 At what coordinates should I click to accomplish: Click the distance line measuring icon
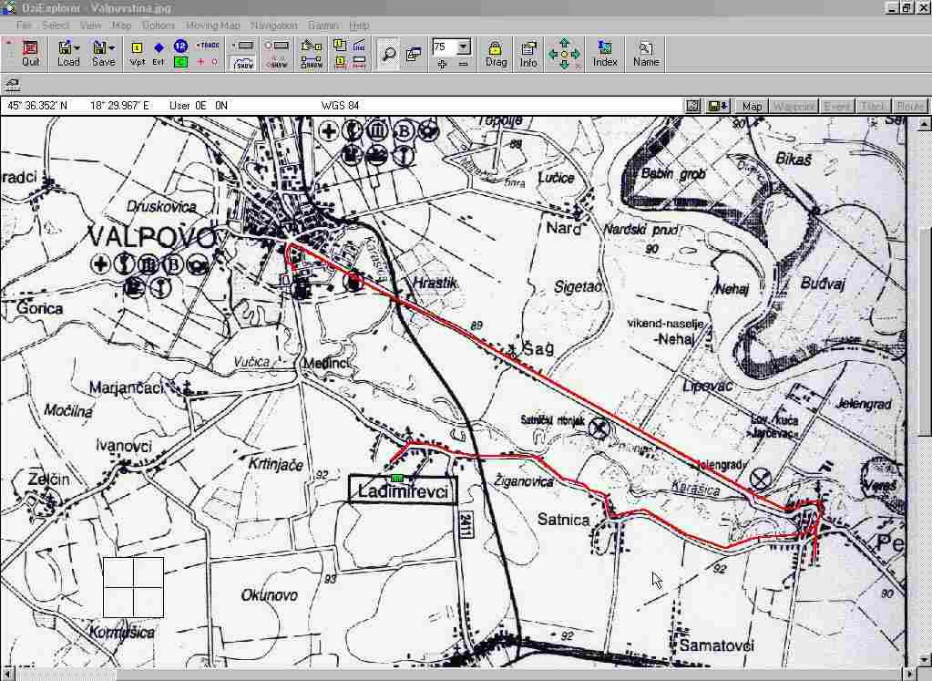coord(359,46)
